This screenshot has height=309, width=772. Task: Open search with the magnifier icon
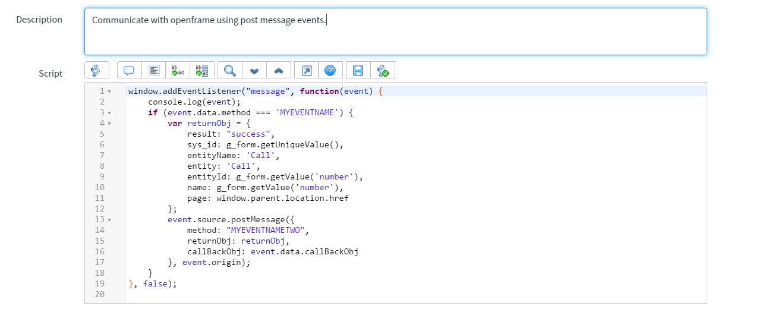(229, 71)
